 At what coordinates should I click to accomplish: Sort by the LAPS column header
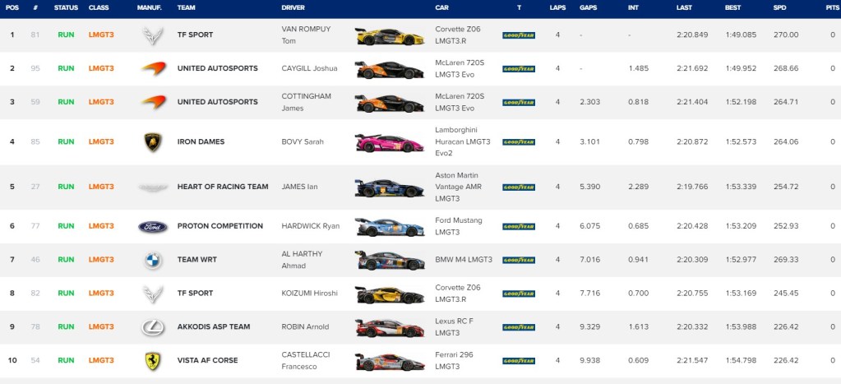[x=557, y=8]
